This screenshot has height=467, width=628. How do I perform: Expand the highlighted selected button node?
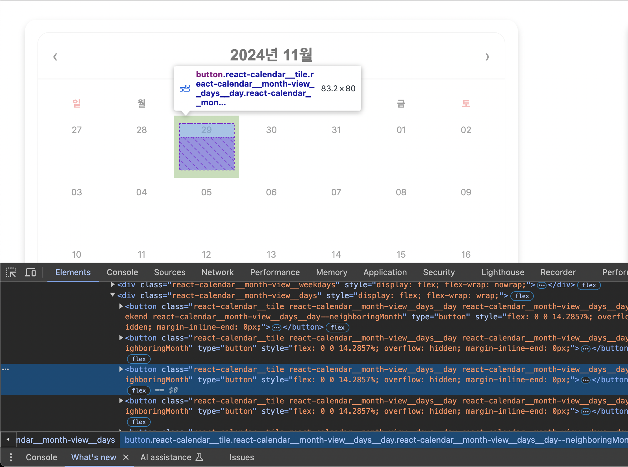[x=121, y=369]
